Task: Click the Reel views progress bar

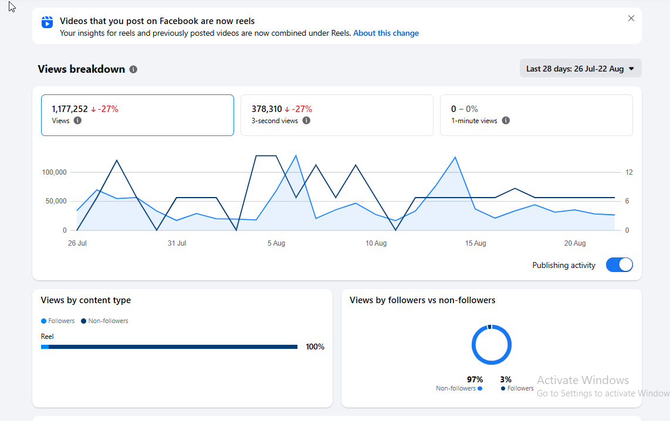Action: click(169, 347)
